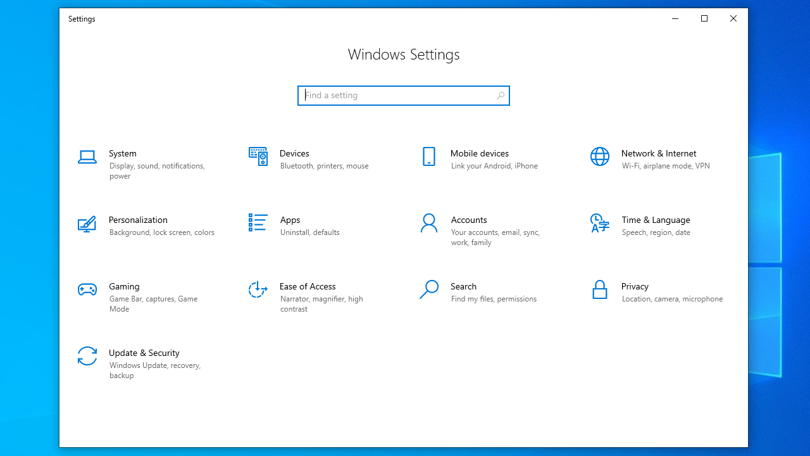The image size is (810, 456).
Task: Click the Devices keyboard and speaker icon
Action: (x=258, y=156)
